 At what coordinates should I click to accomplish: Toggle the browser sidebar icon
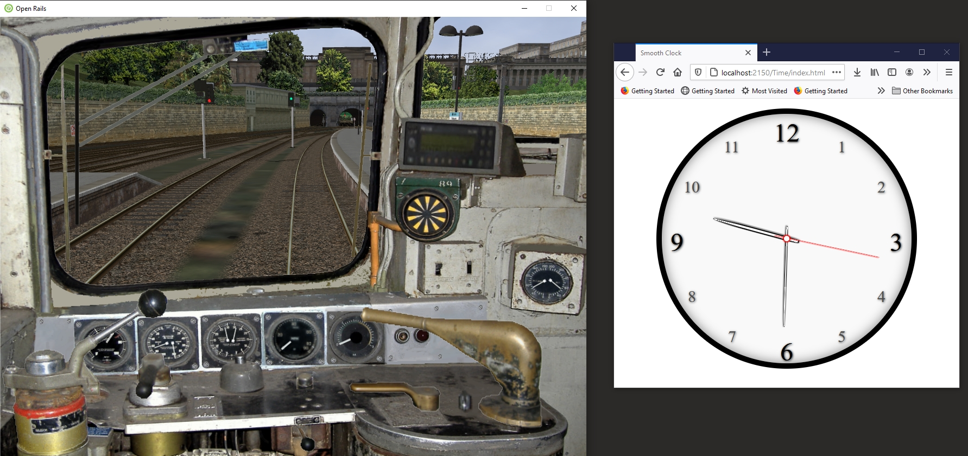pyautogui.click(x=892, y=72)
